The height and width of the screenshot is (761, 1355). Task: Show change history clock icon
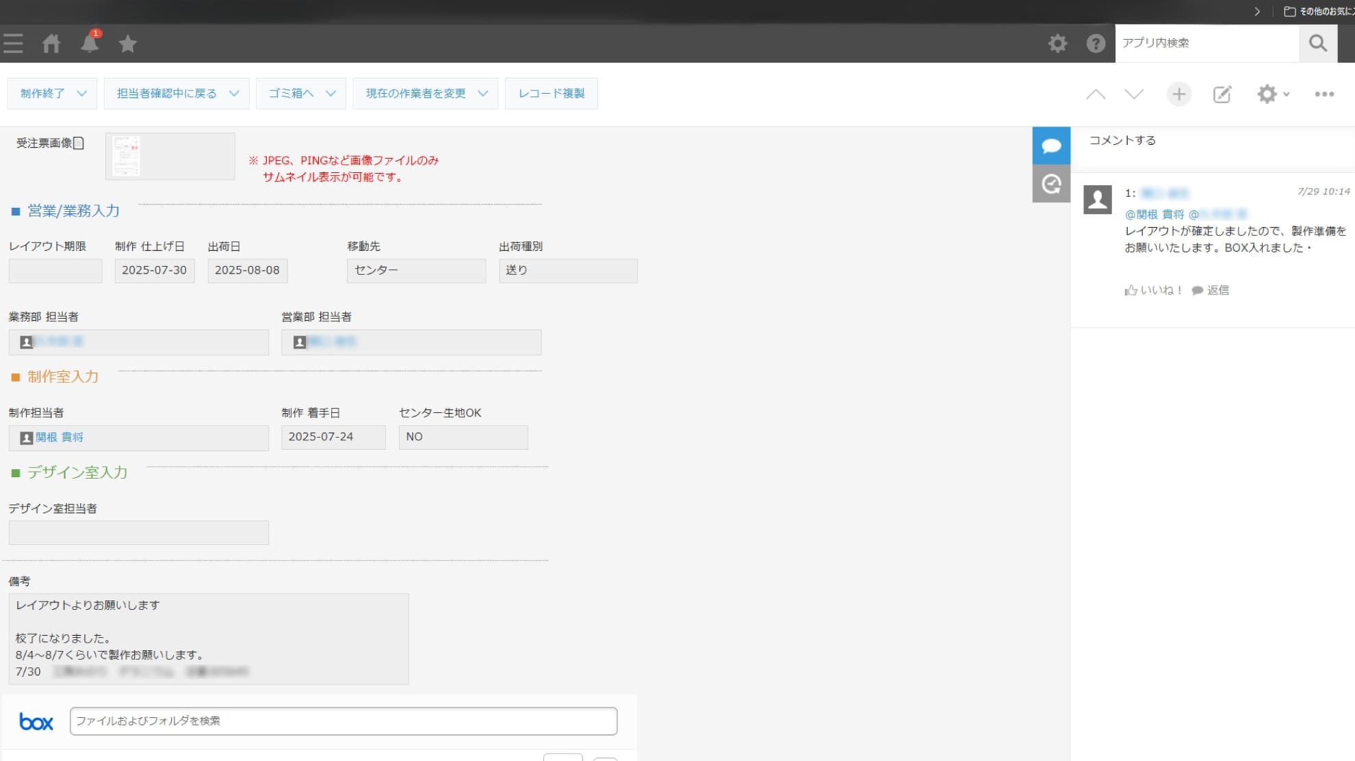point(1051,184)
